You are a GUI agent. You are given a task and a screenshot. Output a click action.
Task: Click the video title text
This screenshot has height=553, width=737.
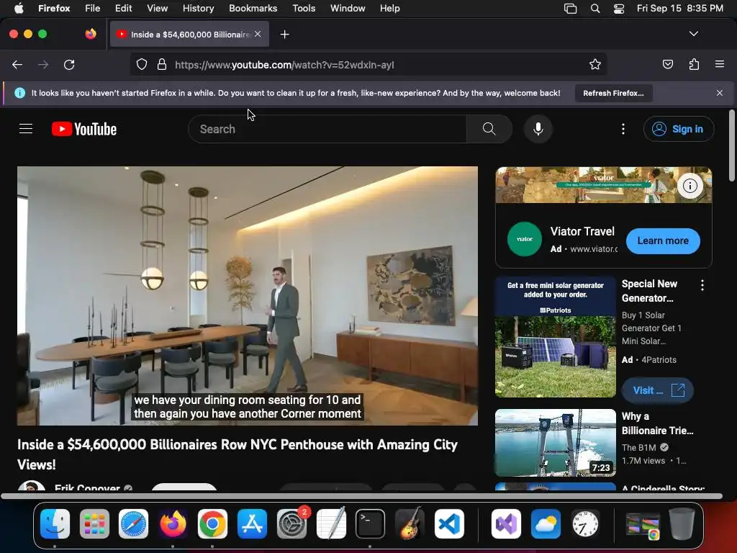pos(238,454)
